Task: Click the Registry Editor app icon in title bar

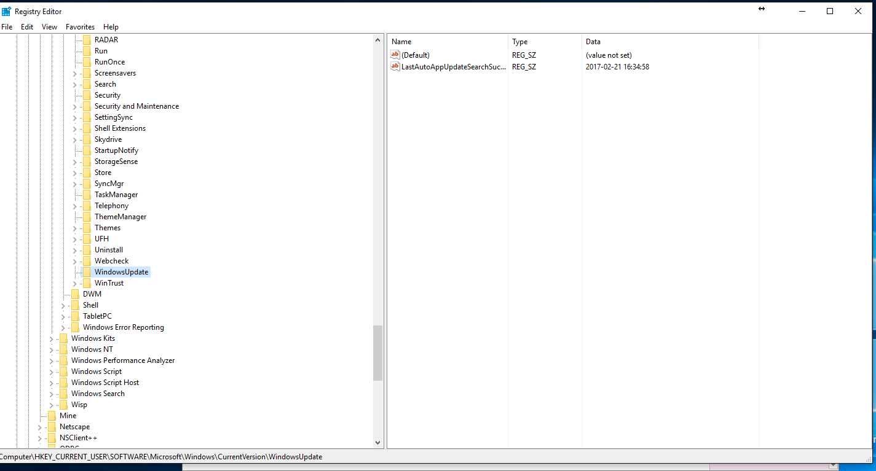Action: point(7,11)
